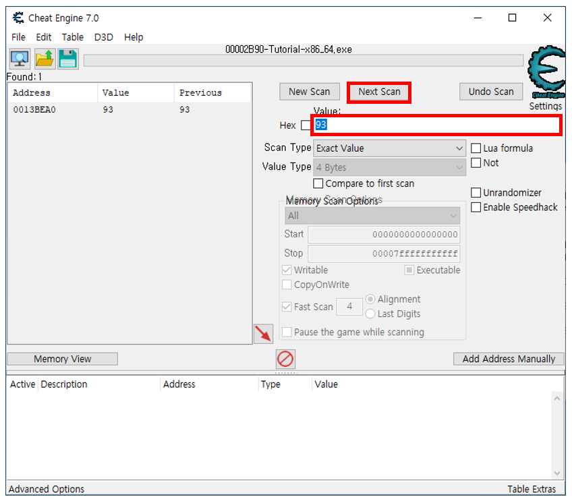Click the Undo Scan button
Viewport: 572px width, 503px height.
coord(491,92)
